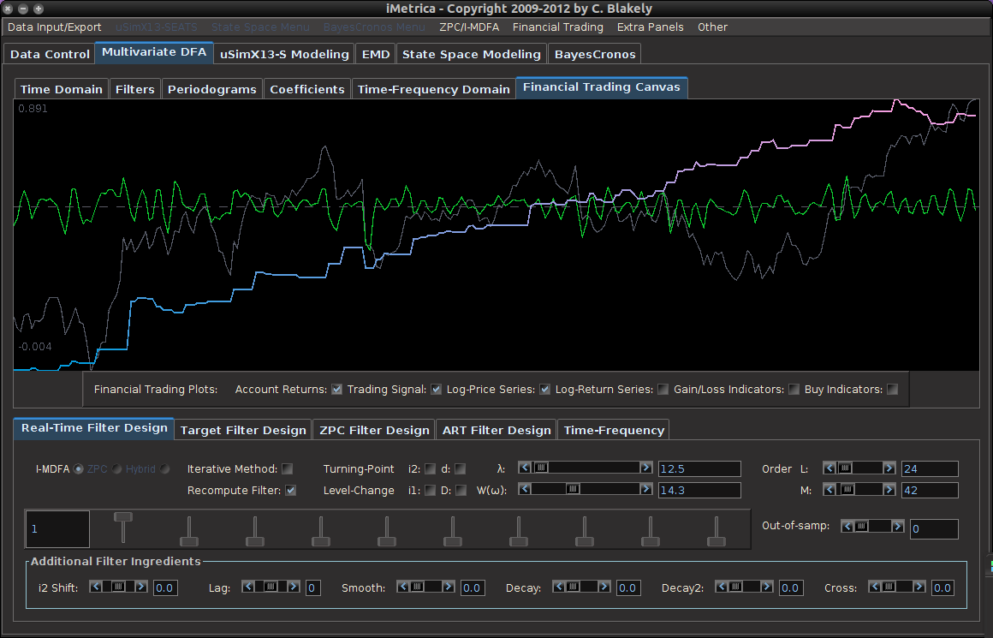Step up the λ value with right arrow
The height and width of the screenshot is (638, 993).
coord(645,468)
